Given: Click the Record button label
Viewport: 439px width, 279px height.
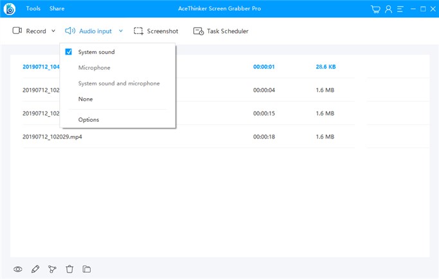Looking at the screenshot, I should point(36,31).
